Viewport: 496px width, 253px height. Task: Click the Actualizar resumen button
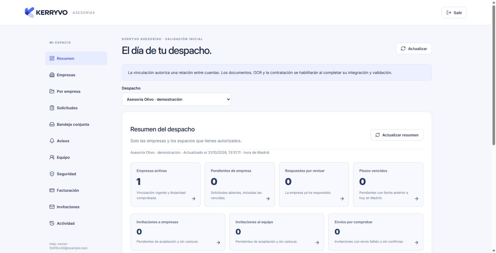coord(397,135)
